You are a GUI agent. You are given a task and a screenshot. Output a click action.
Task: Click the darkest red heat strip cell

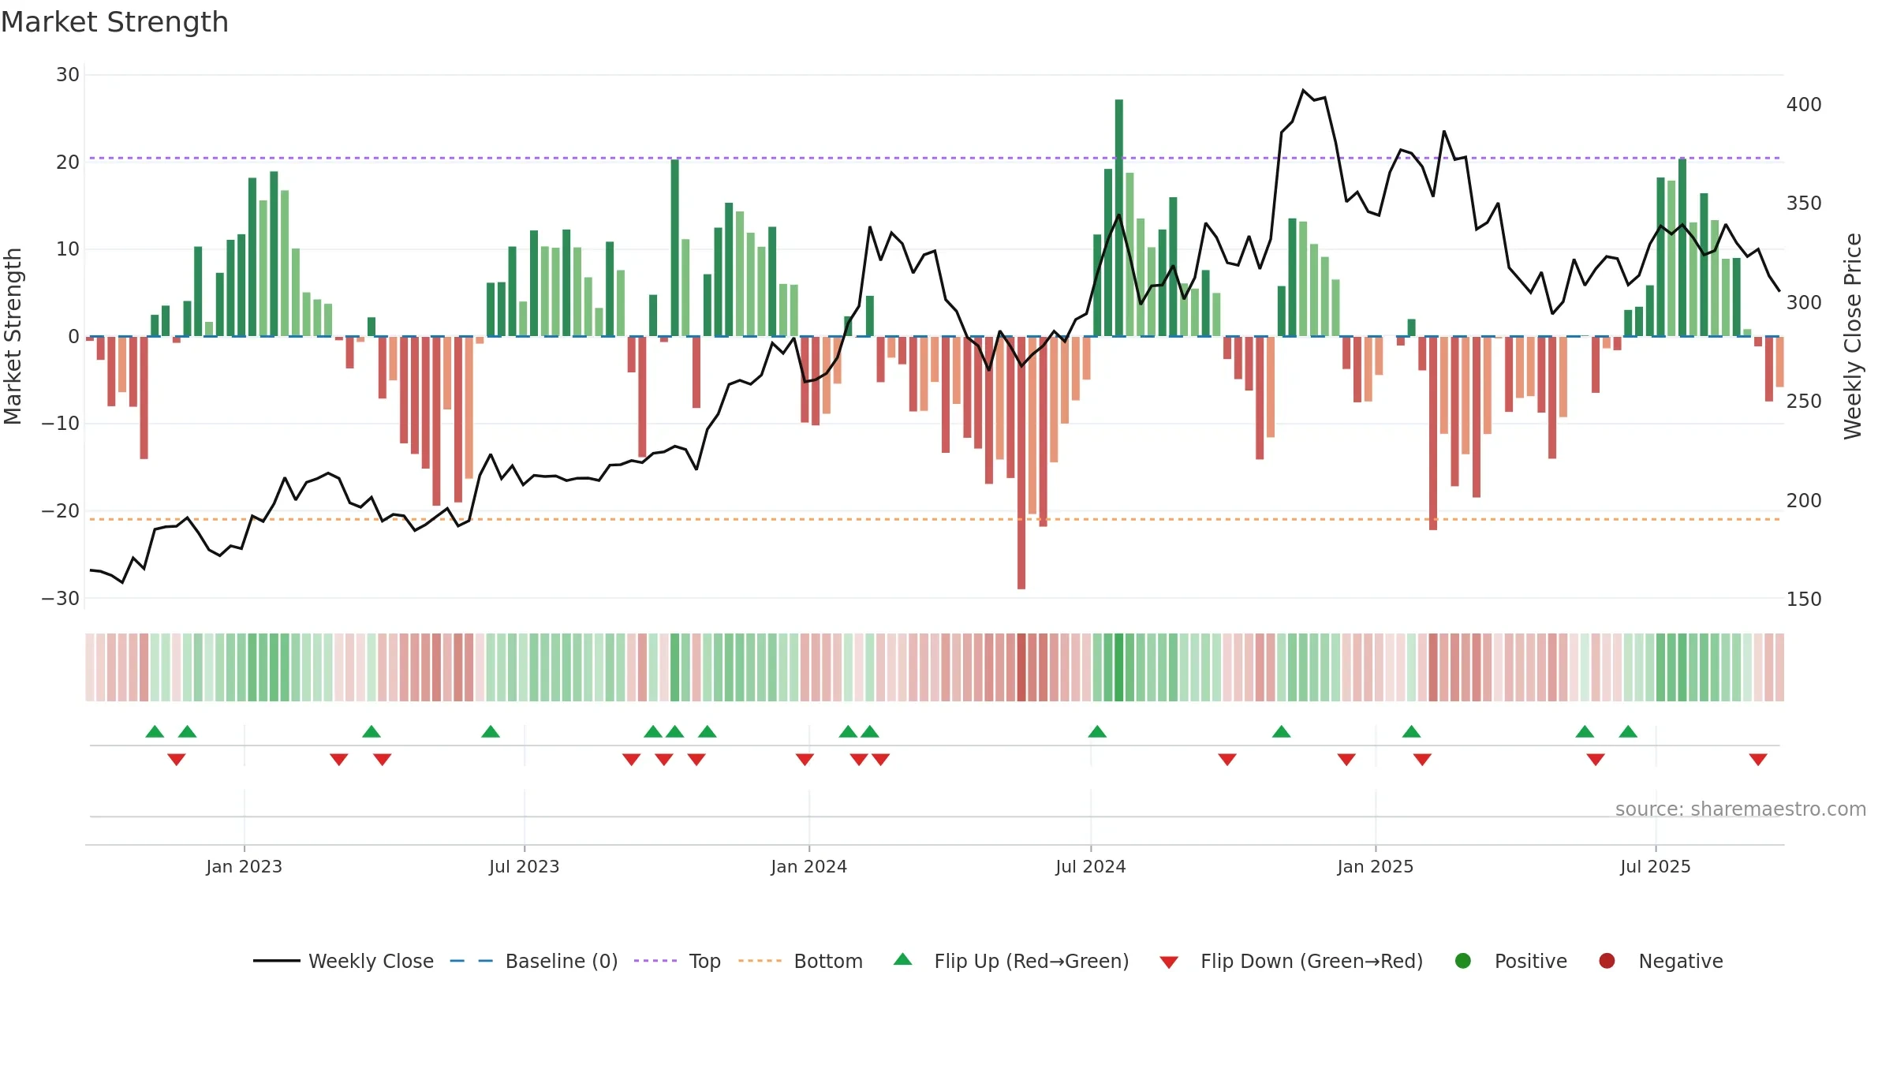click(1021, 667)
